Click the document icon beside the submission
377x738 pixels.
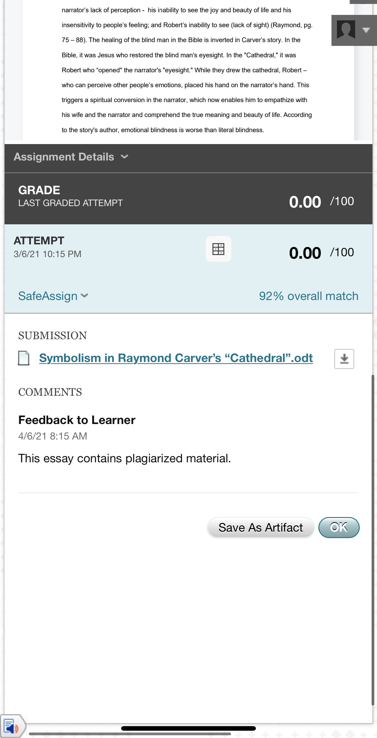24,358
